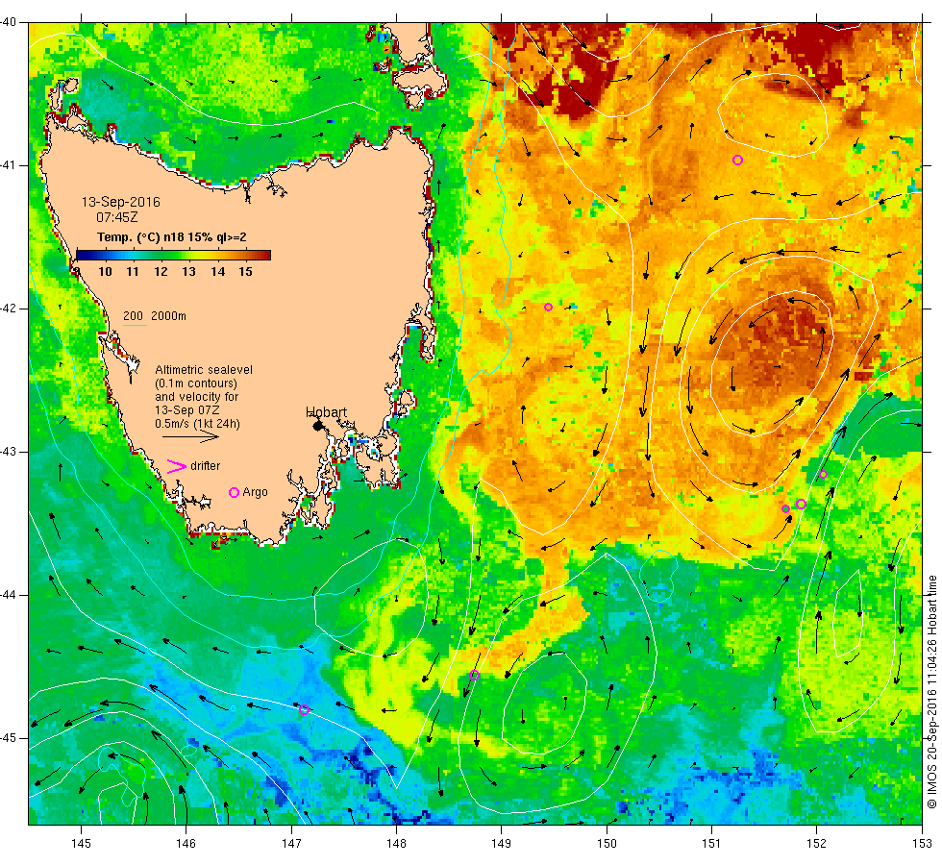Screen dimensions: 942x865
Task: Click the '07:45Z' time text
Action: [116, 217]
